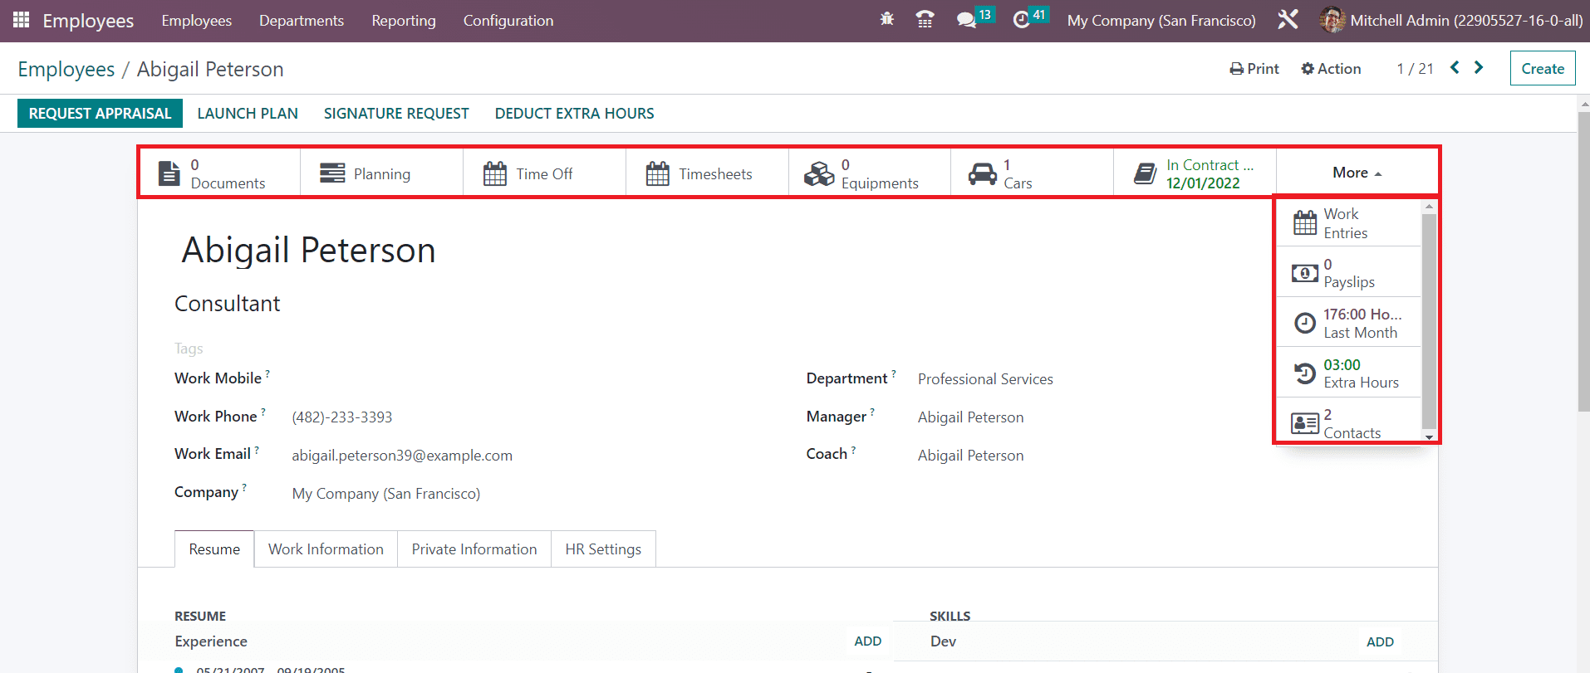
Task: Click the Employees breadcrumb link
Action: tap(66, 70)
